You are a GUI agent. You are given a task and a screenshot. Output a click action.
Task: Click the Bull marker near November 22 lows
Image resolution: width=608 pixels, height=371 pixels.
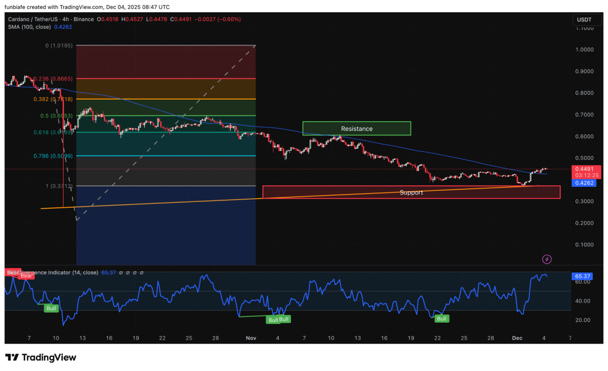[x=441, y=318]
